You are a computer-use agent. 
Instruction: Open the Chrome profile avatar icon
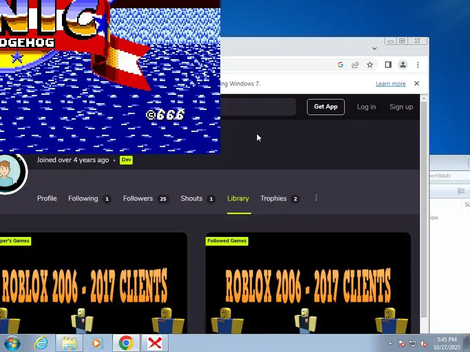[x=403, y=65]
